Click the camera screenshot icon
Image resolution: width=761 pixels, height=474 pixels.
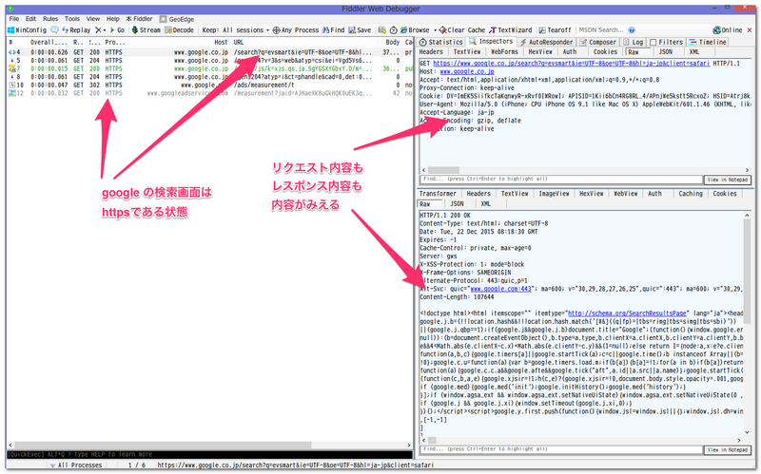[x=382, y=30]
